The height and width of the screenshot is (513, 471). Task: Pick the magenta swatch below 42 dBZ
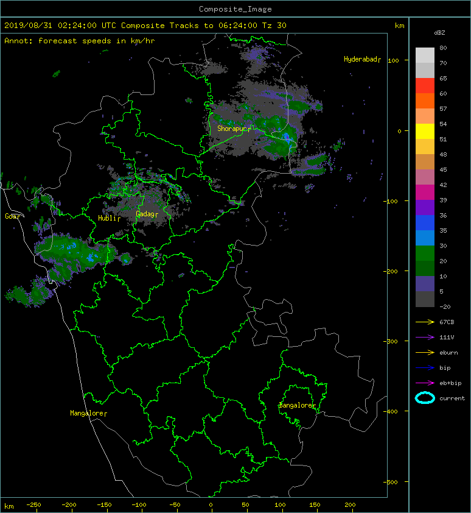(425, 192)
